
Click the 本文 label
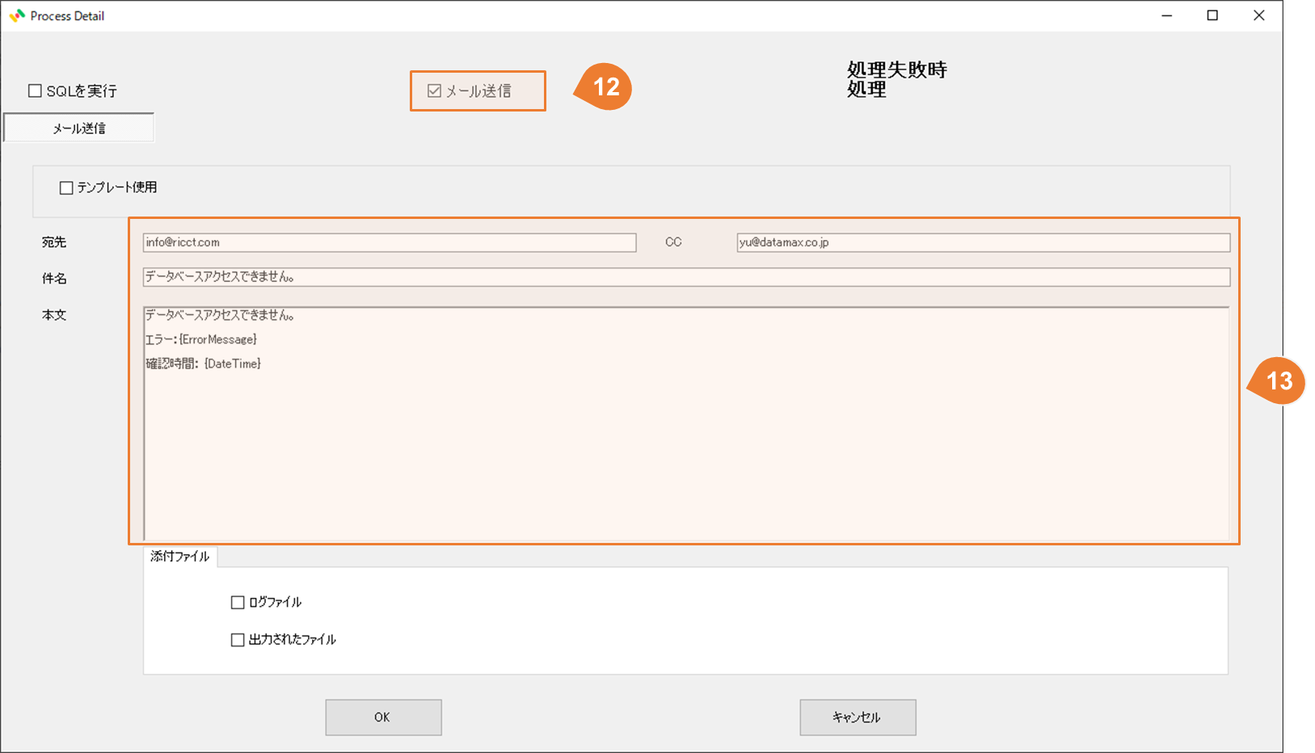pos(54,315)
